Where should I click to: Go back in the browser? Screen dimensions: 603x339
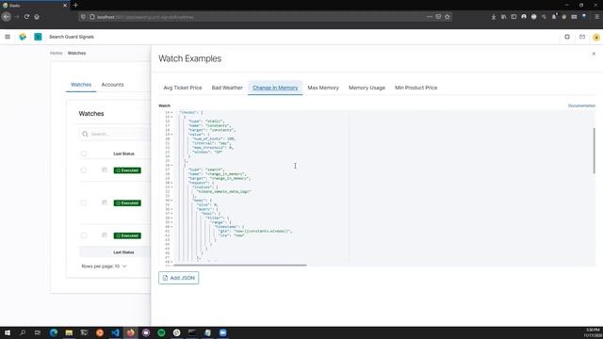[7, 17]
